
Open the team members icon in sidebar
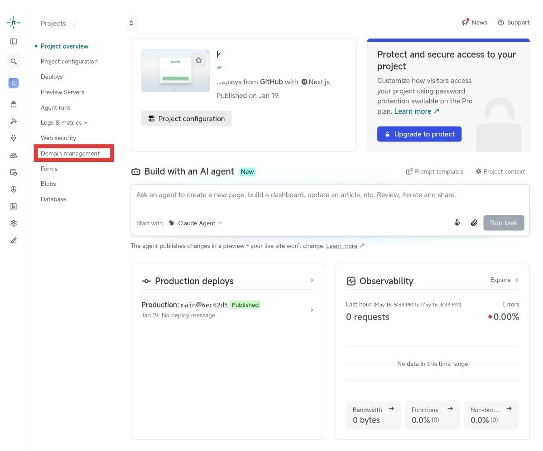(x=14, y=155)
